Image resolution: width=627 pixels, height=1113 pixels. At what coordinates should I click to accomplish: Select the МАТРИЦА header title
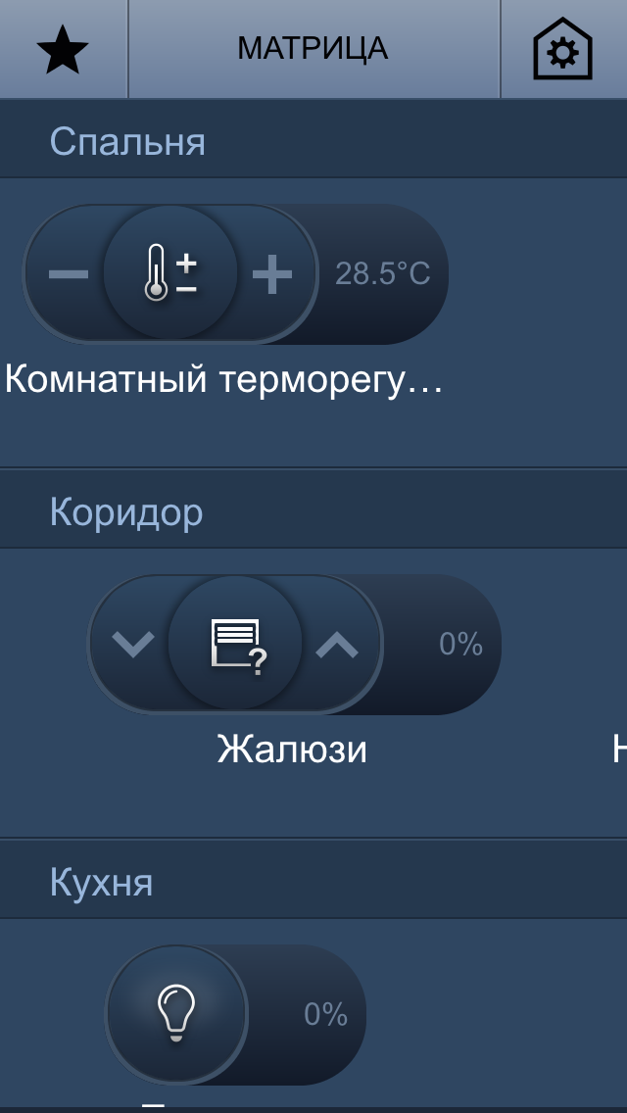click(313, 48)
